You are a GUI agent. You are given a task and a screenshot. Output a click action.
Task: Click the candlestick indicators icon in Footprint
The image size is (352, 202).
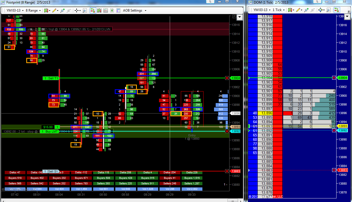[99, 10]
